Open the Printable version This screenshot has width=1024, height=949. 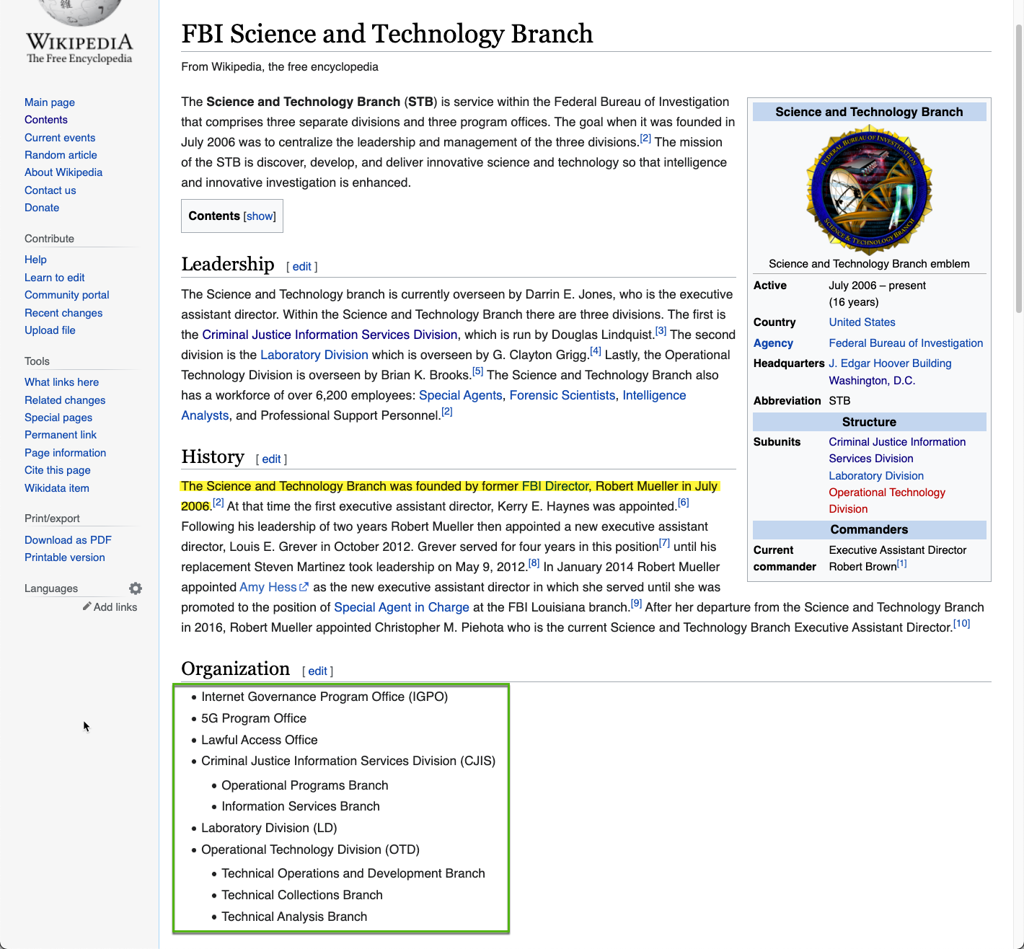pos(65,557)
